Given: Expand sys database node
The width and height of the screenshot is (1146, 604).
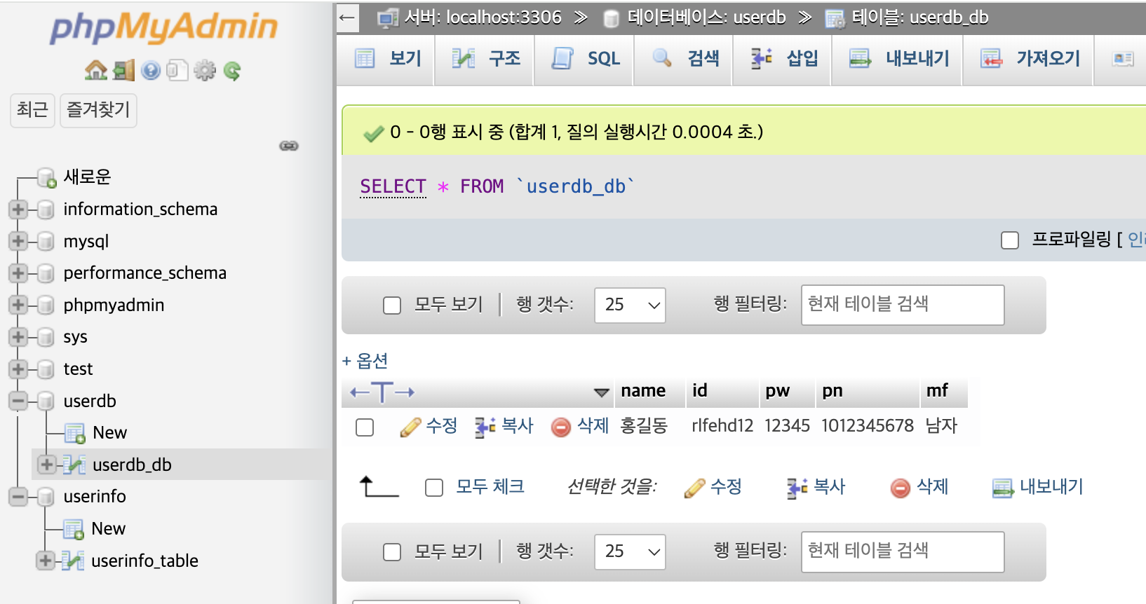Looking at the screenshot, I should [18, 337].
